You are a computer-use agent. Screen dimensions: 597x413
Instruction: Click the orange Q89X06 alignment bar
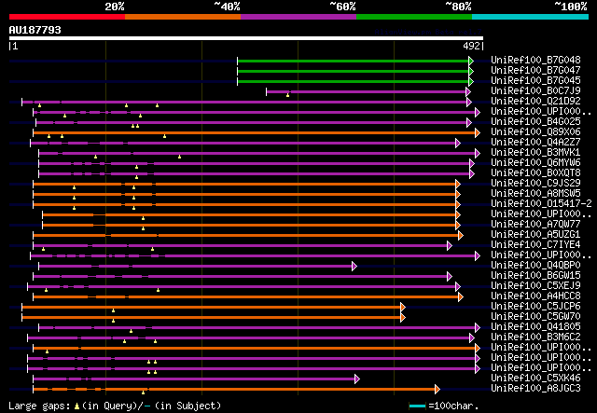pos(255,132)
